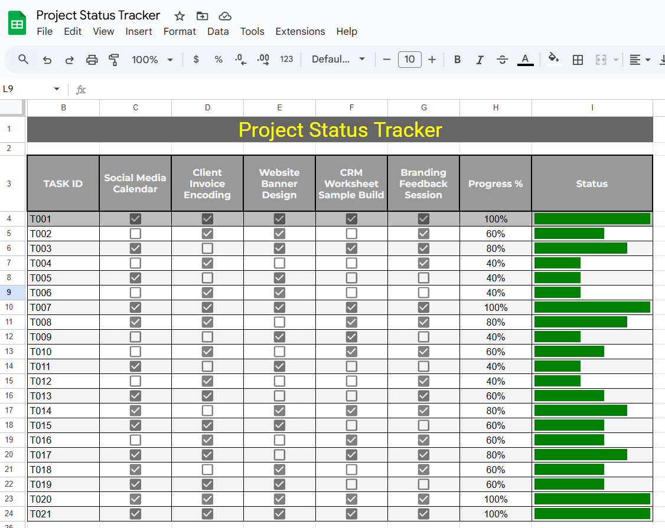The image size is (665, 528).
Task: Redo the last action
Action: tap(70, 60)
